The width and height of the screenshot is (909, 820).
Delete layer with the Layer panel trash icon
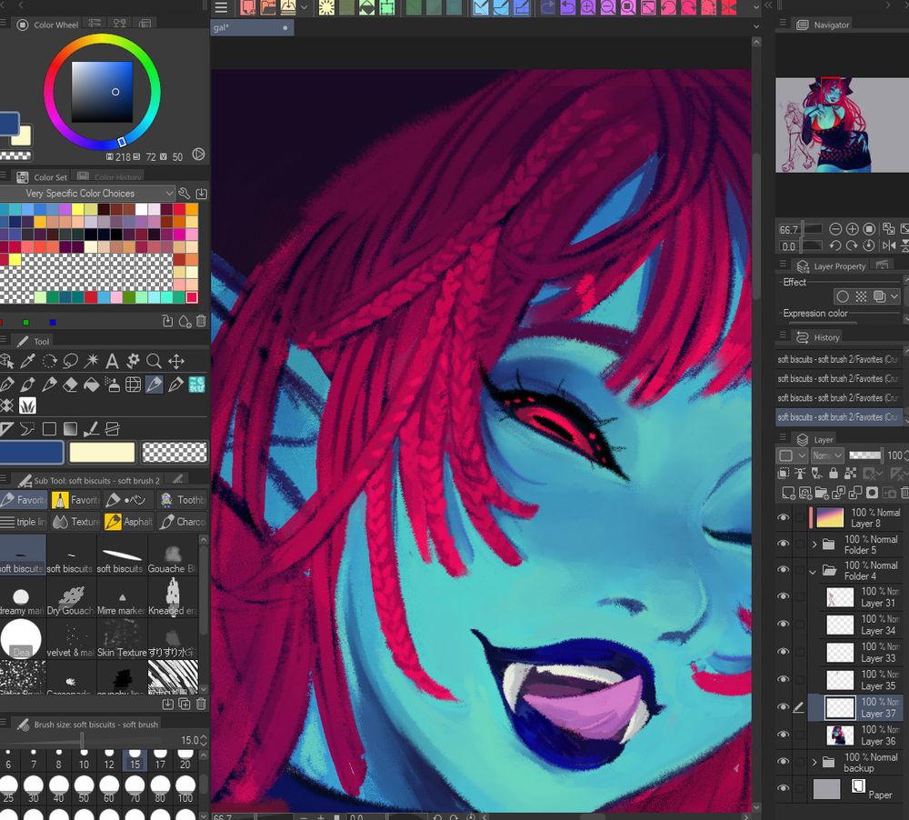[x=905, y=493]
